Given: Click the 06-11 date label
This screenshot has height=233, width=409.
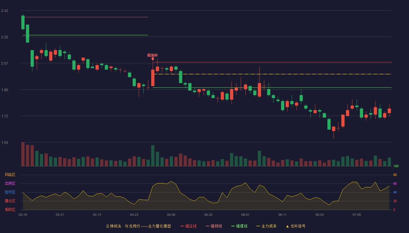Looking at the screenshot, I should [x=283, y=215].
